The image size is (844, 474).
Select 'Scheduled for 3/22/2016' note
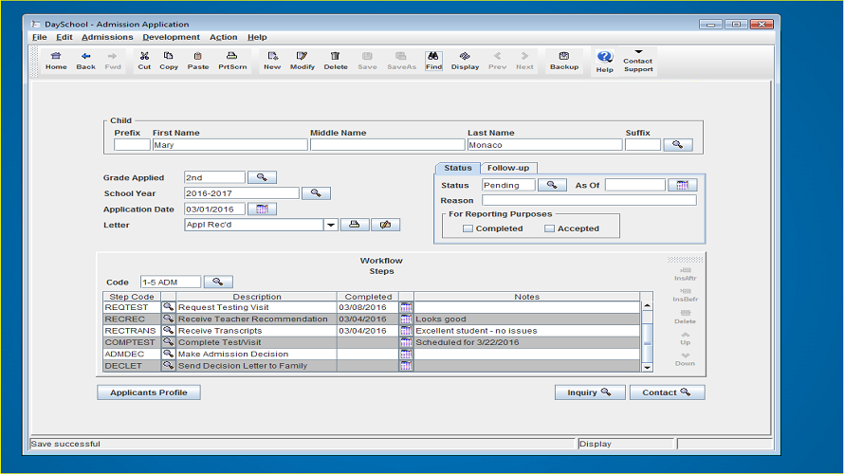pos(526,342)
